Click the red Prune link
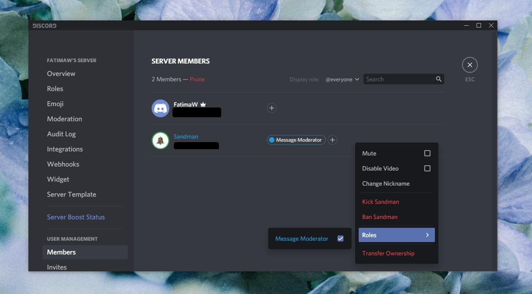This screenshot has width=532, height=294. pos(197,79)
